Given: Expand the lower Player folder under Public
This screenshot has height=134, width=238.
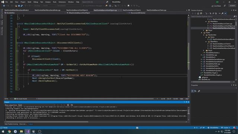Looking at the screenshot, I should [204, 51].
